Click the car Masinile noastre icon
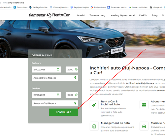The image size is (165, 137). coord(144,126)
